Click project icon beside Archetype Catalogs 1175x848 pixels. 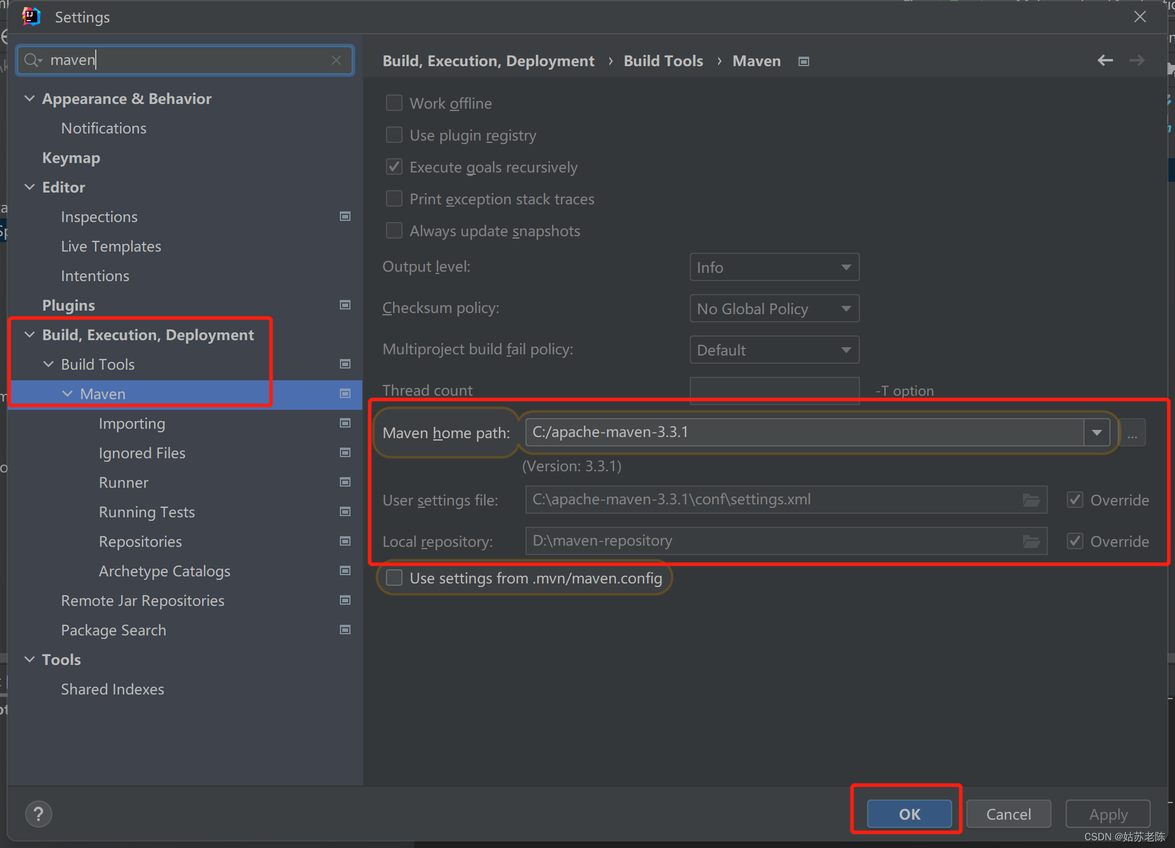tap(345, 571)
